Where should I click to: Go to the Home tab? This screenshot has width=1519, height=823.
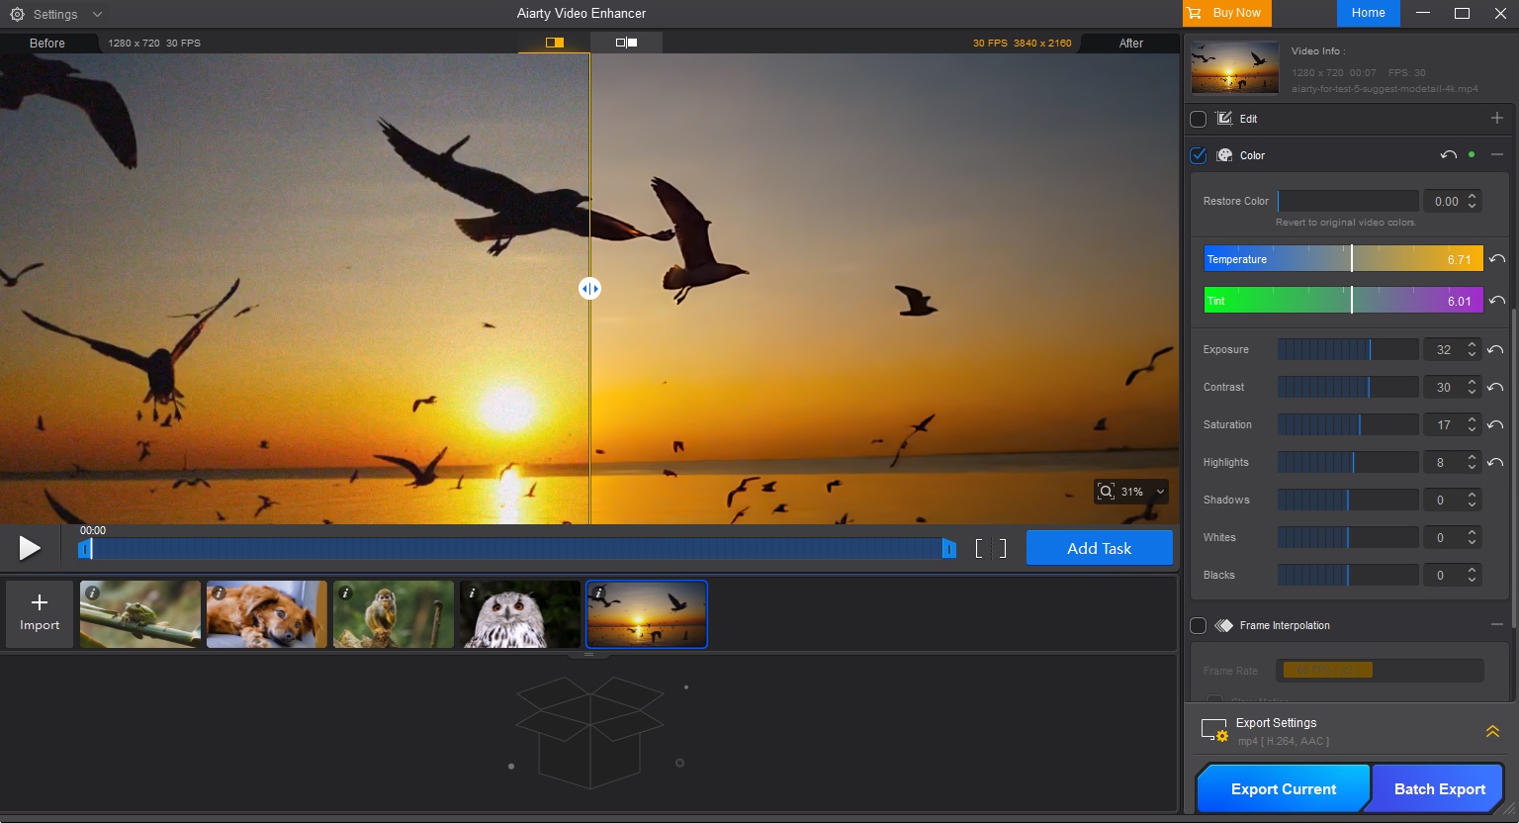[1368, 13]
